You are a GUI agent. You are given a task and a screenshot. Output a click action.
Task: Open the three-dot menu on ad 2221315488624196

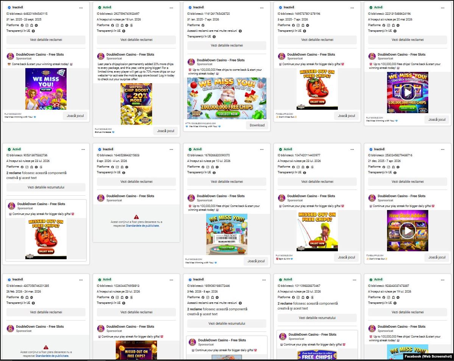pyautogui.click(x=443, y=8)
